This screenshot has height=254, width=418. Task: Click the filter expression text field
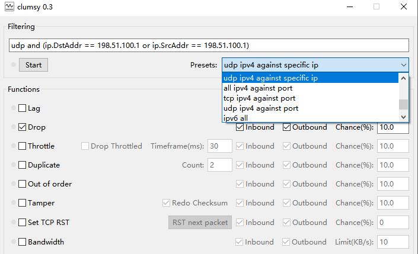[x=208, y=45]
